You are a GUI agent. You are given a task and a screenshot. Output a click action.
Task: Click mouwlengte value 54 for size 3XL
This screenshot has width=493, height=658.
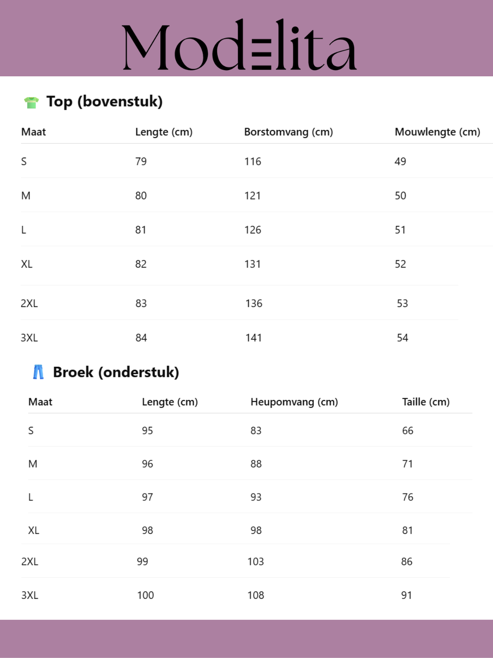pos(402,338)
